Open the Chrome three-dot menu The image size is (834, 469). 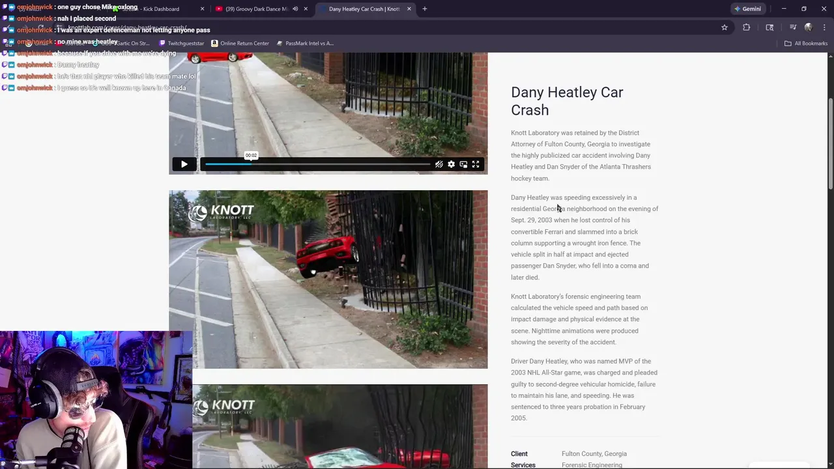click(825, 27)
